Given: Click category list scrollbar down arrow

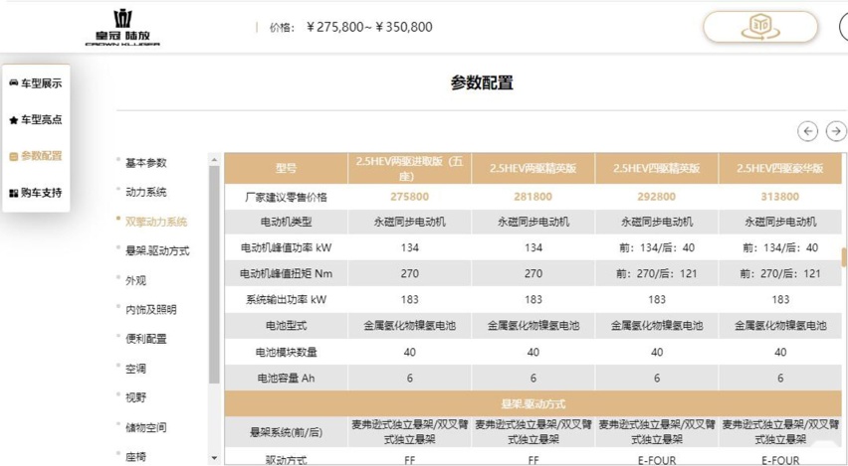Looking at the screenshot, I should pos(214,458).
